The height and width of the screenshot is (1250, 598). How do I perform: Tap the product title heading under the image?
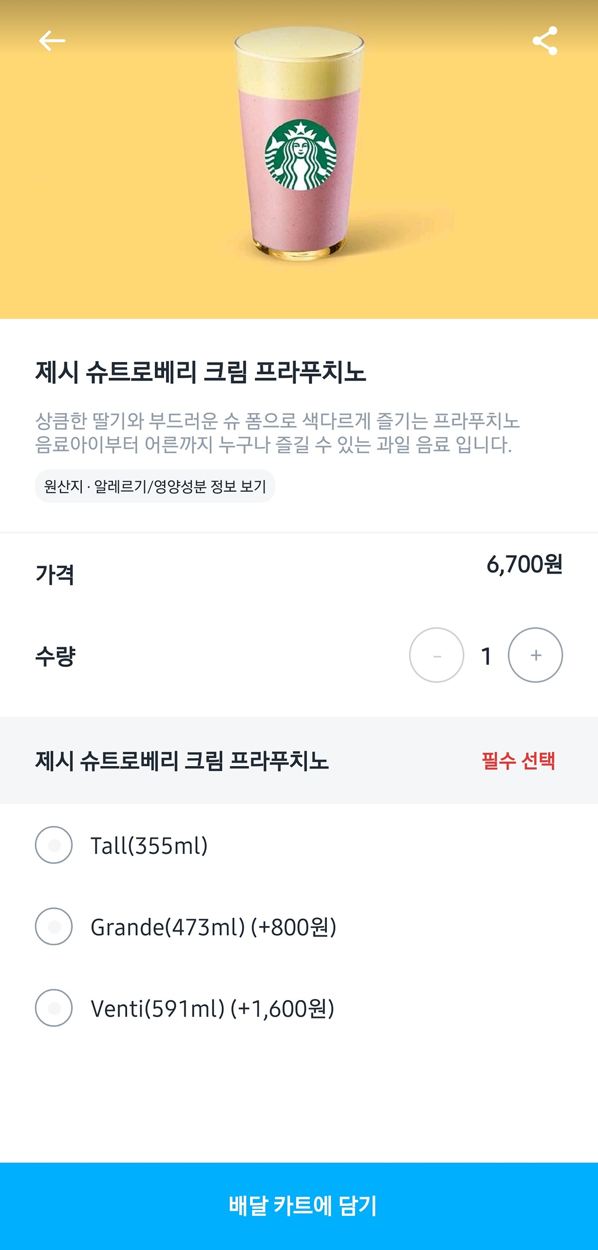(x=200, y=373)
